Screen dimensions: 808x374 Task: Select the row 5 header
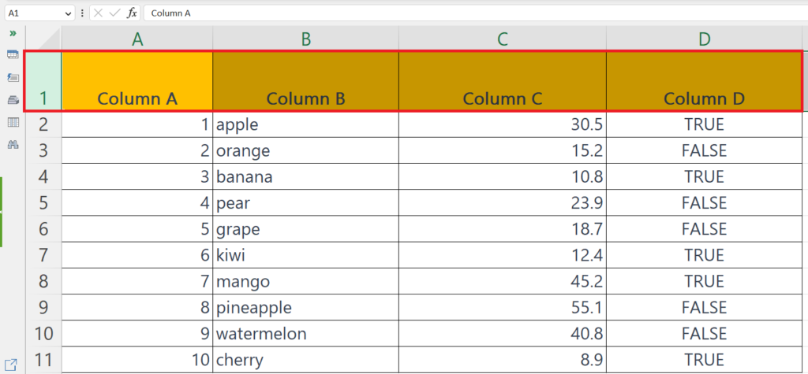tap(43, 202)
